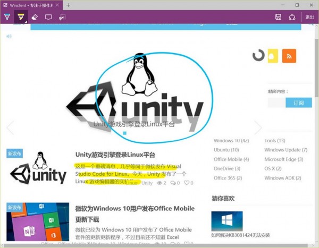Image resolution: width=319 pixels, height=248 pixels.
Task: Open OS X (2) category link
Action: point(273,168)
